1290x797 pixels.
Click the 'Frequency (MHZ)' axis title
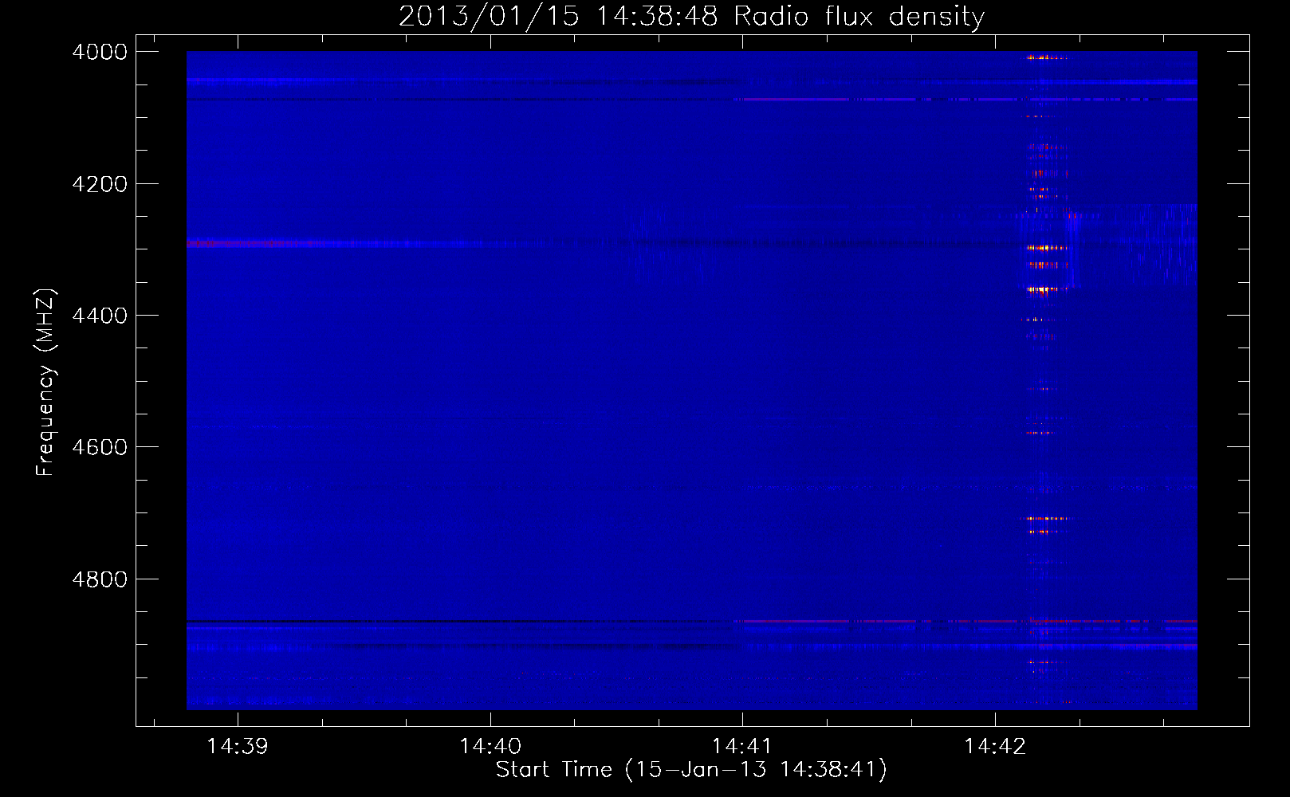pyautogui.click(x=46, y=383)
